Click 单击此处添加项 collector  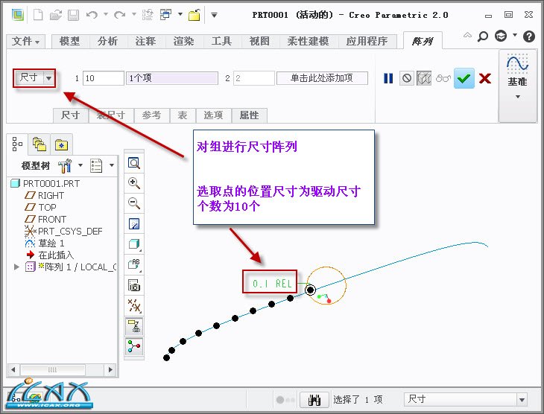322,78
